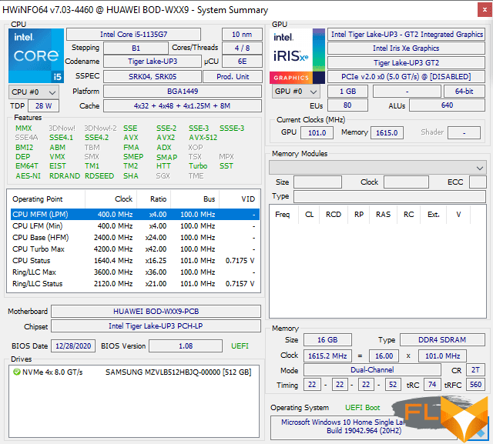
Task: Click the BIOS version 1.08 field
Action: coord(186,346)
